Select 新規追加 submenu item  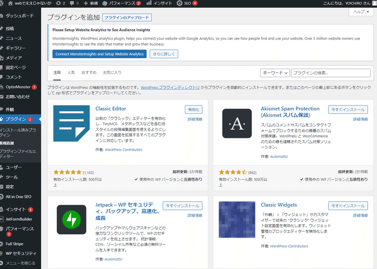[7, 143]
